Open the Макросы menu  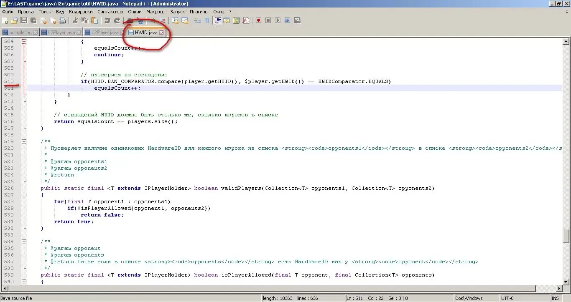tap(155, 12)
